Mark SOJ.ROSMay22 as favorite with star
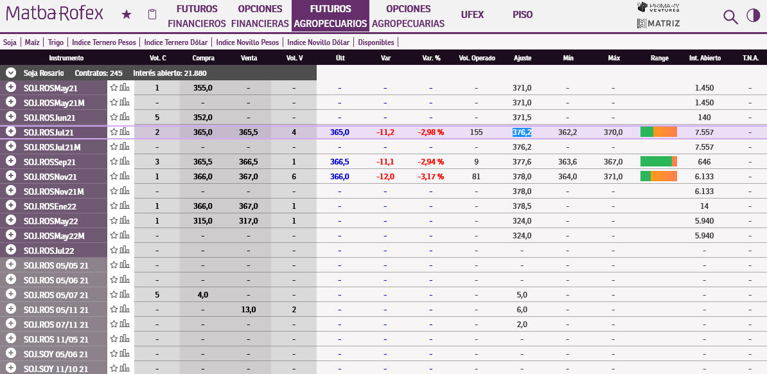This screenshot has width=767, height=374. tap(114, 220)
